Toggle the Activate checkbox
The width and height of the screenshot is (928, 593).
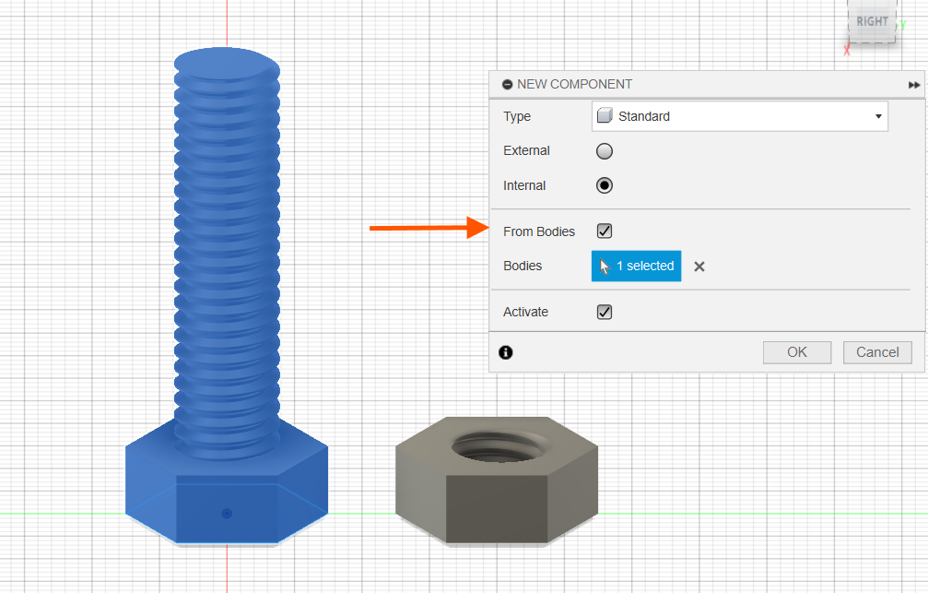coord(605,313)
